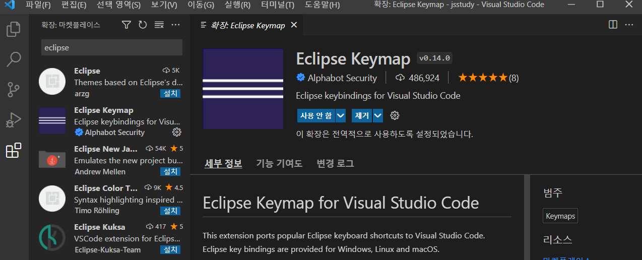Click the 제거 uninstall button
The image size is (642, 260).
(362, 115)
